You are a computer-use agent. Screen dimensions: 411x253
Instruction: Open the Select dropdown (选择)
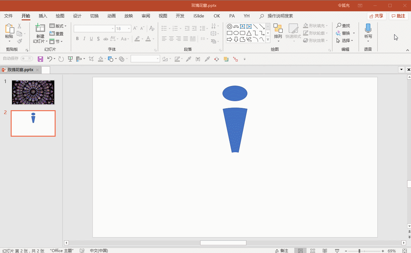pos(345,41)
